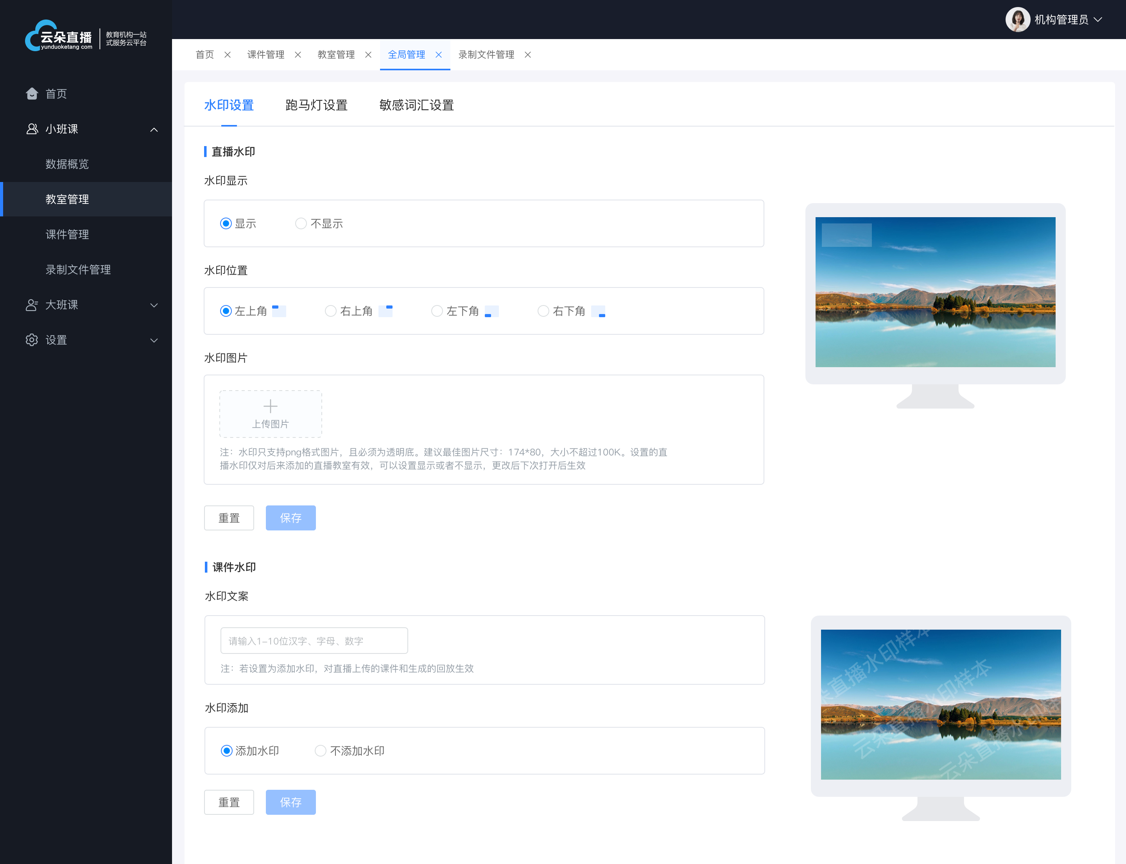Click 上传图片 watermark upload area
This screenshot has height=864, width=1126.
[271, 413]
